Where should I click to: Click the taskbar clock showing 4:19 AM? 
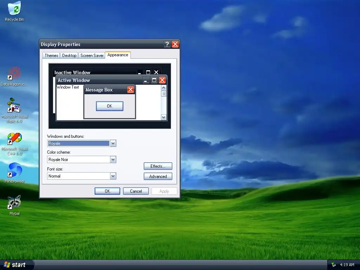[347, 265]
